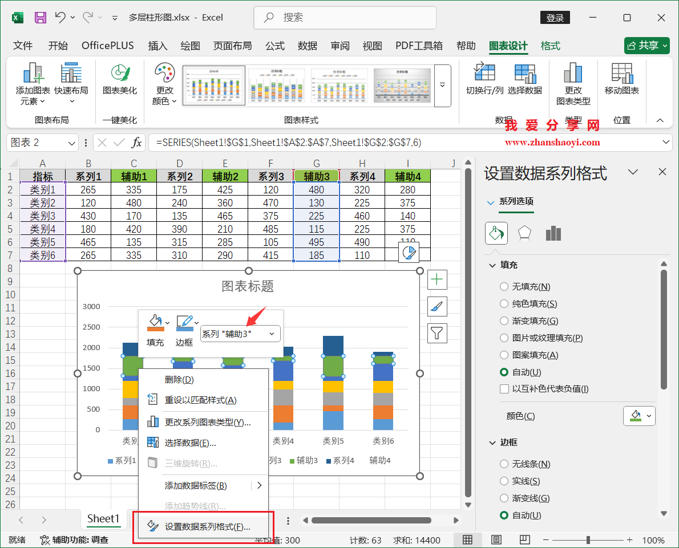Toggle invert if negative checkbox
The height and width of the screenshot is (548, 679).
[x=504, y=389]
